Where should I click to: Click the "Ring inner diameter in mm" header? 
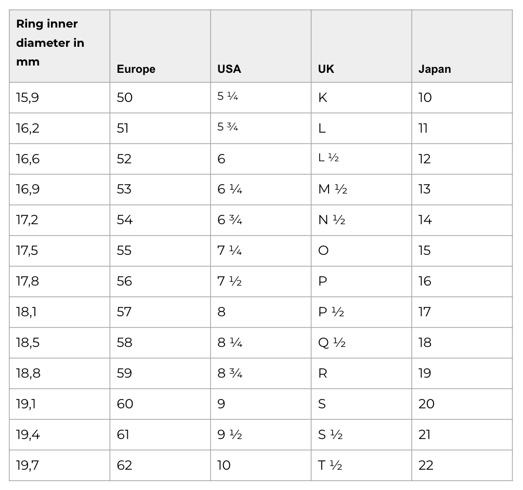pyautogui.click(x=50, y=43)
